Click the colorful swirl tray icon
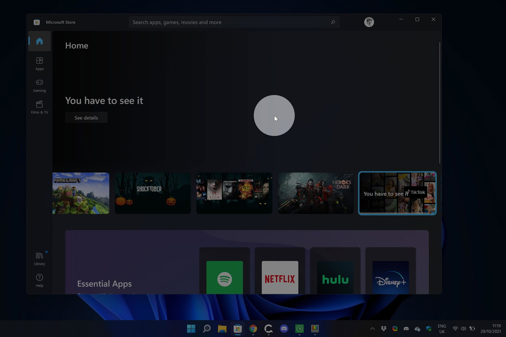The width and height of the screenshot is (506, 337). (x=395, y=329)
